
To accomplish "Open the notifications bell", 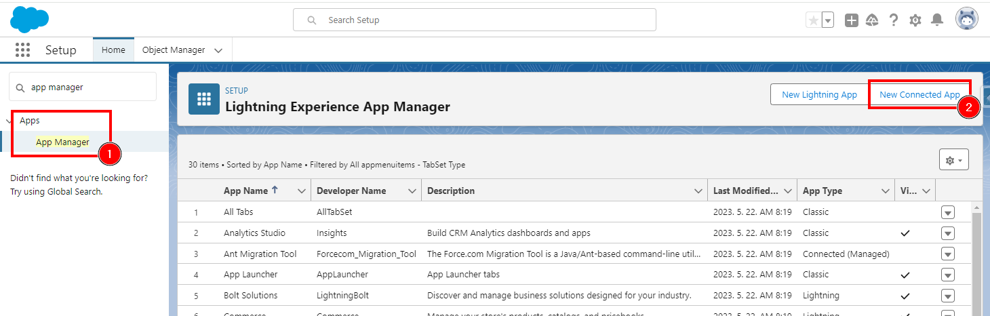I will click(x=937, y=20).
